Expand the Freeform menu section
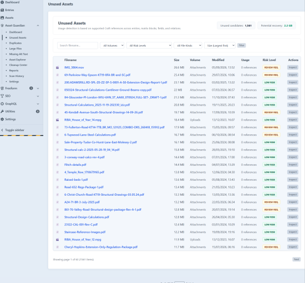Viewport: 305px width, 283px height. pos(38,88)
